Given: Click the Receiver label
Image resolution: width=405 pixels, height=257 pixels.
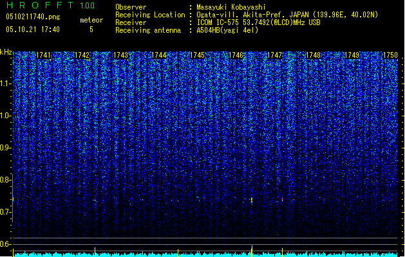Looking at the screenshot, I should pos(131,22).
